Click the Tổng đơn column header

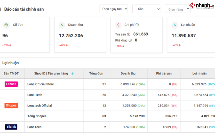(96, 73)
